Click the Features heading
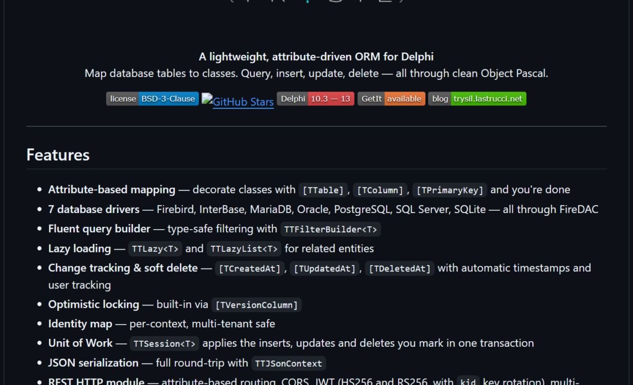633x385 pixels. coord(58,155)
